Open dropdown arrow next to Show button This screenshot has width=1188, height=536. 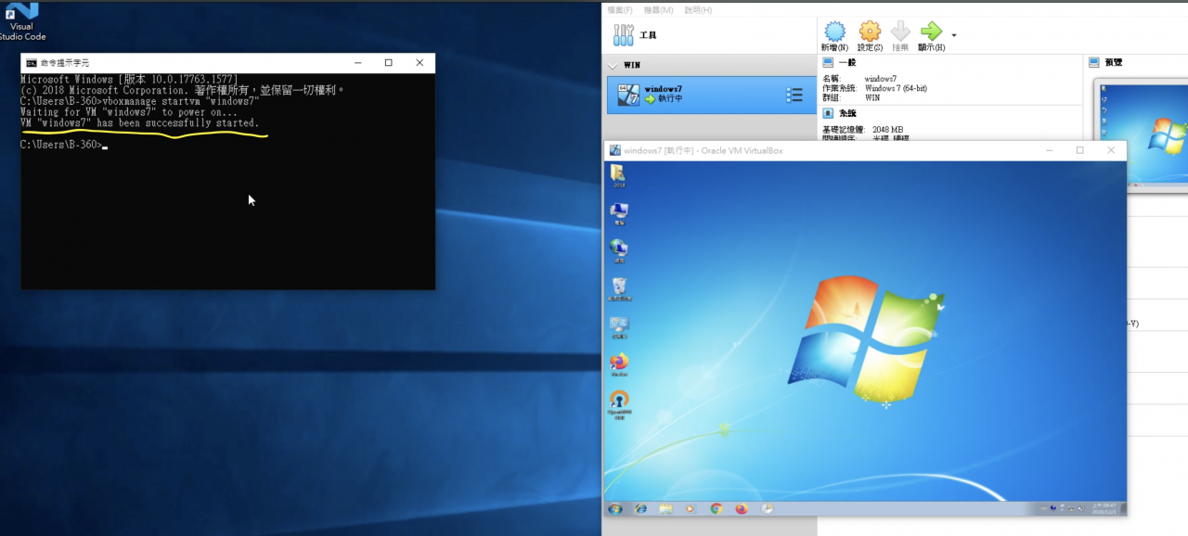(x=954, y=36)
